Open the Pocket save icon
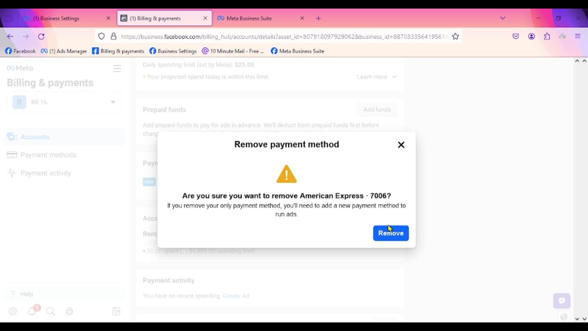Screen dimensions: 588x331 (x=516, y=36)
